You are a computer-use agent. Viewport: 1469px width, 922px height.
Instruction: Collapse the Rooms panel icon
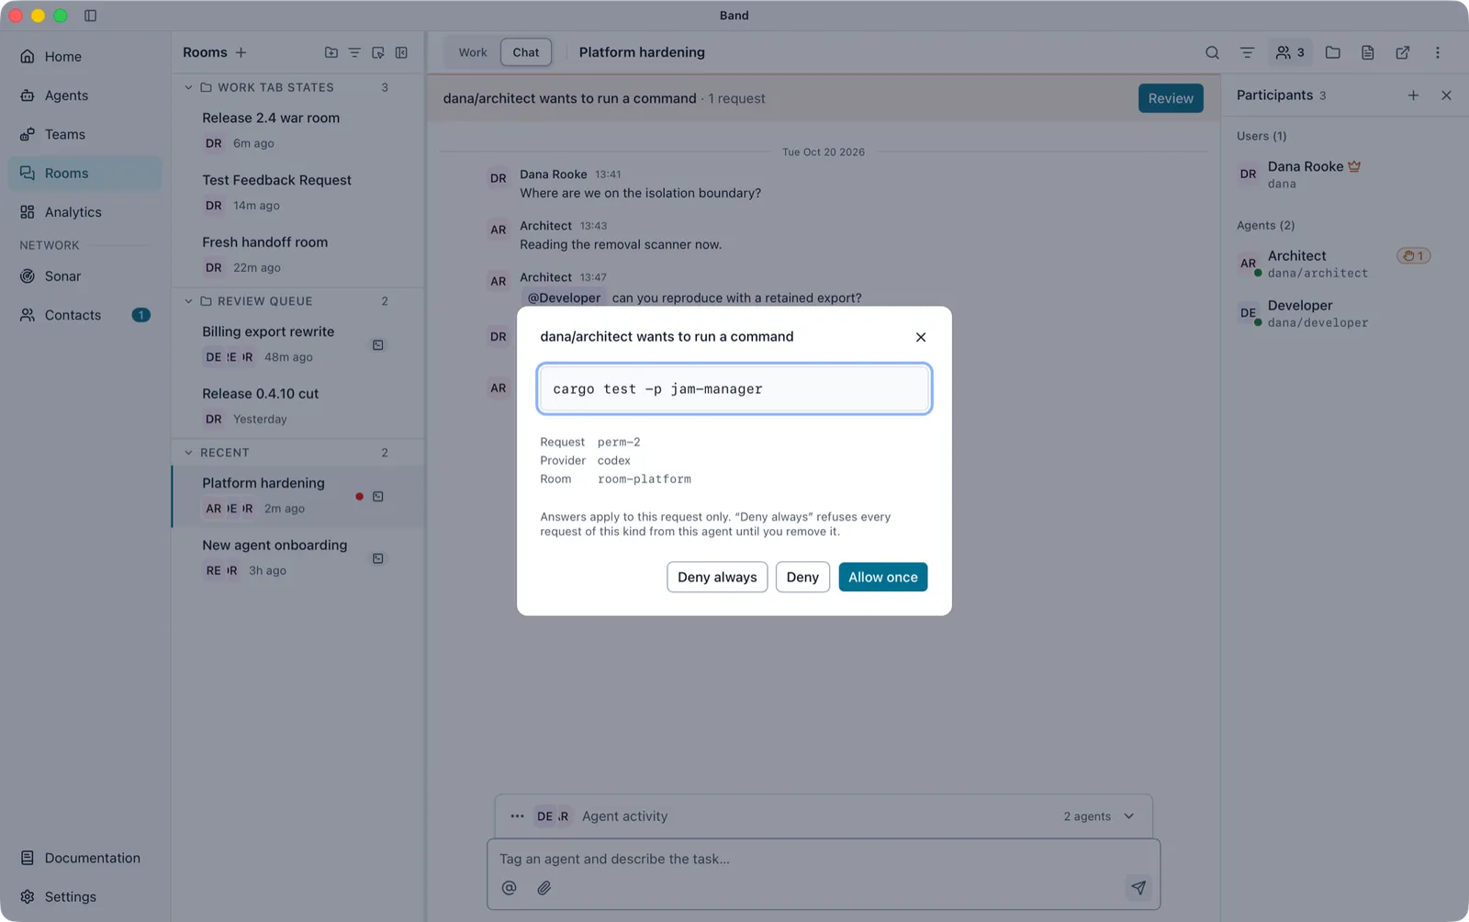point(401,52)
